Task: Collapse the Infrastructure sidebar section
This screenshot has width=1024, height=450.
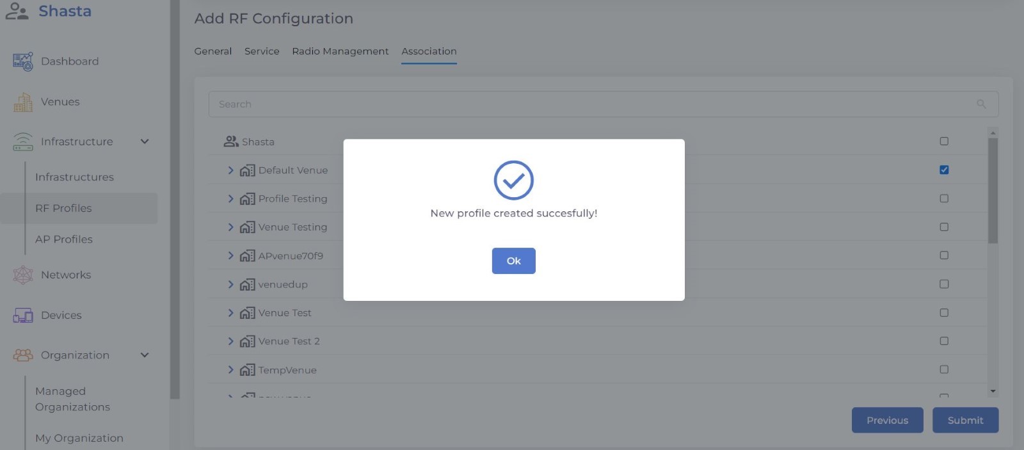Action: [145, 141]
